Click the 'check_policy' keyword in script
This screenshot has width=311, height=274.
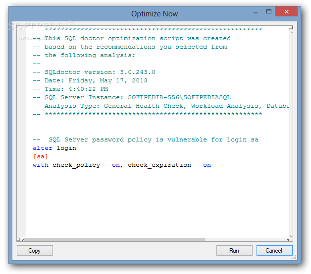coord(76,165)
